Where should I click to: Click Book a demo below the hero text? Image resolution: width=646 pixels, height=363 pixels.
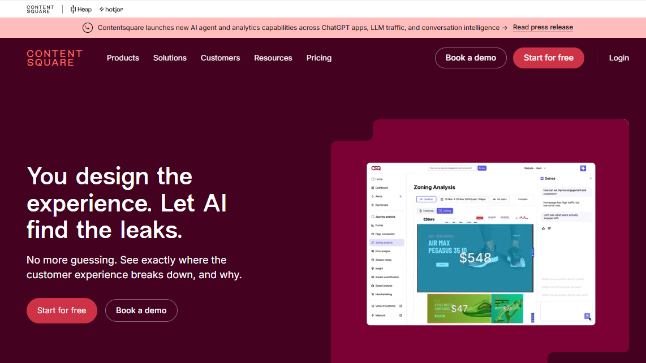pyautogui.click(x=141, y=310)
